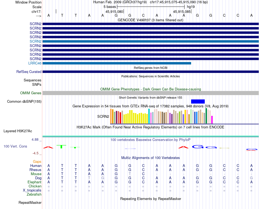Image resolution: width=259 pixels, height=209 pixels.
Task: Click the Zebrafish alignment row label
Action: pyautogui.click(x=34, y=195)
